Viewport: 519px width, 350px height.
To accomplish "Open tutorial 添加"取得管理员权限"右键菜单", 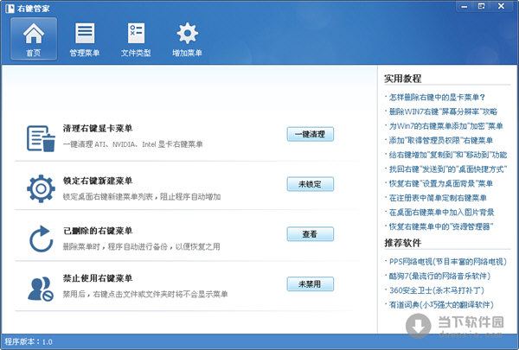I will pos(441,140).
